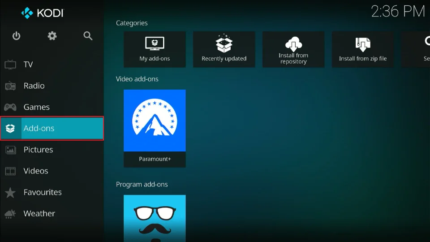Select Install from repository tile
430x242 pixels.
point(293,49)
